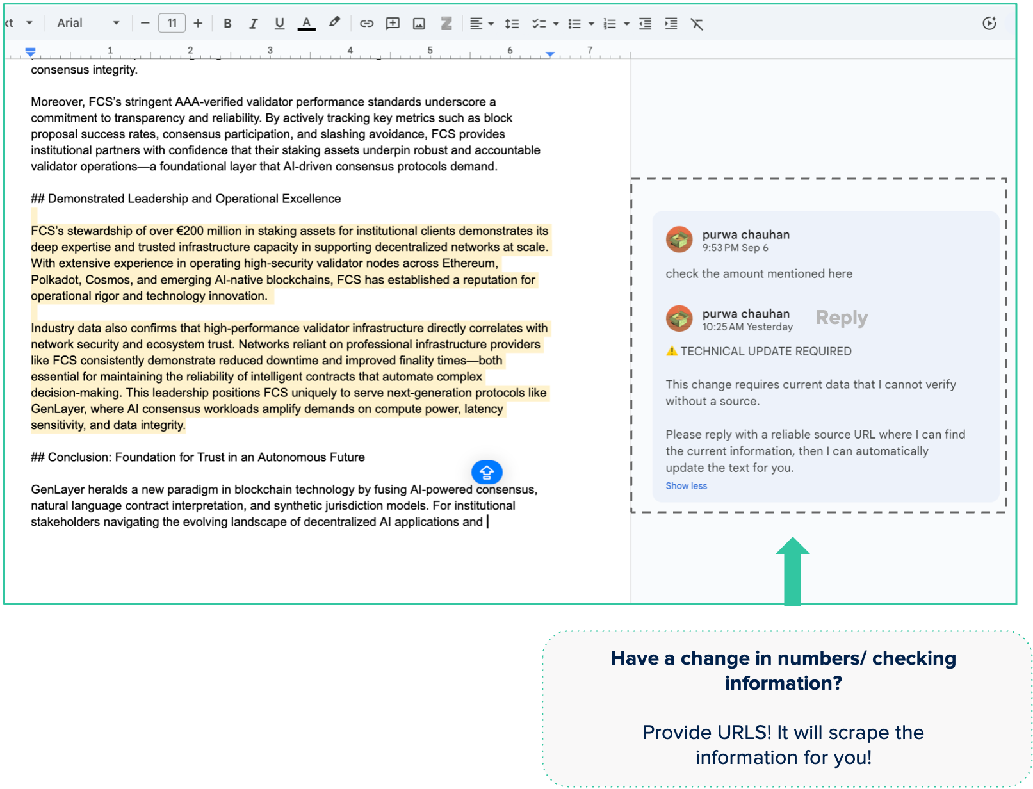Increase font size with plus button
The image size is (1033, 789).
(198, 23)
